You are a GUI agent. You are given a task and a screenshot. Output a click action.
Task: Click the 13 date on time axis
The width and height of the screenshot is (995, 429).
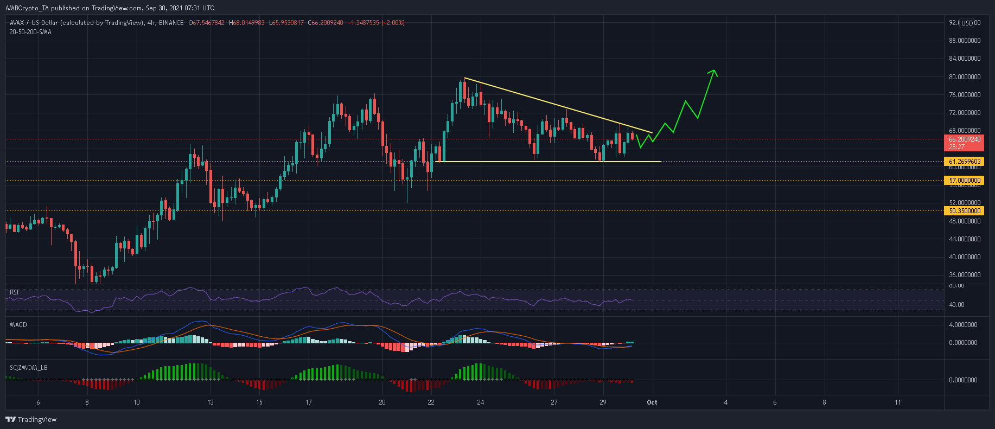211,402
